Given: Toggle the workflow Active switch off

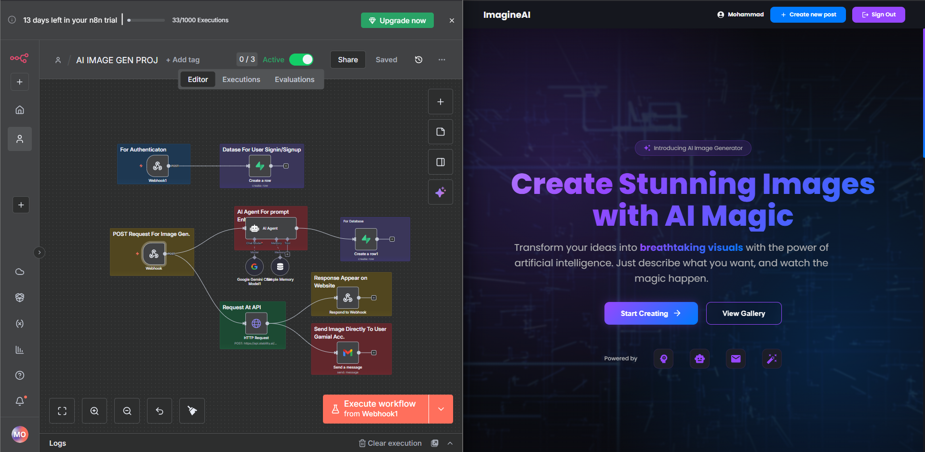Looking at the screenshot, I should coord(301,60).
